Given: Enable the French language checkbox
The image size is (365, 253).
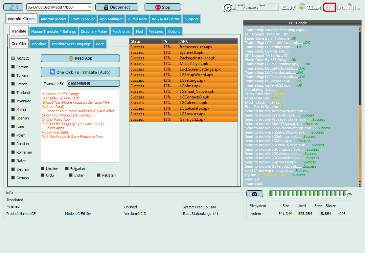Looking at the screenshot, I should 13,84.
